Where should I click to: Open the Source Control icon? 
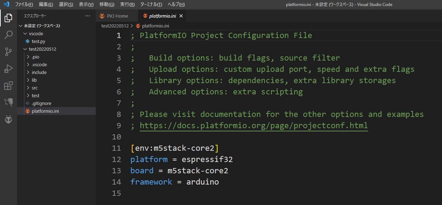(8, 52)
